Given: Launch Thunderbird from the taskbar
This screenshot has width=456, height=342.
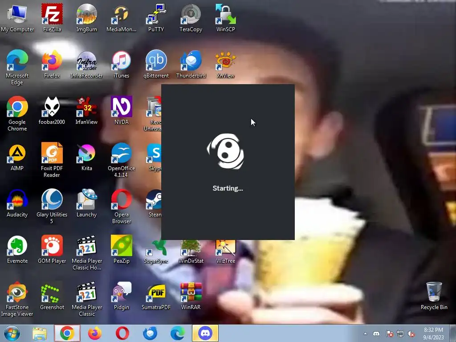Looking at the screenshot, I should click(x=150, y=333).
